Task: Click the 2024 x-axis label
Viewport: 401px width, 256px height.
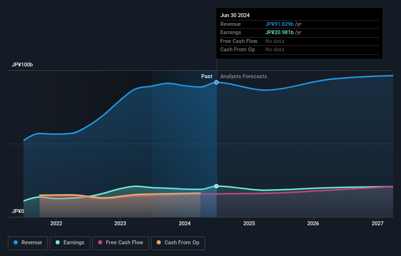Action: (x=185, y=224)
